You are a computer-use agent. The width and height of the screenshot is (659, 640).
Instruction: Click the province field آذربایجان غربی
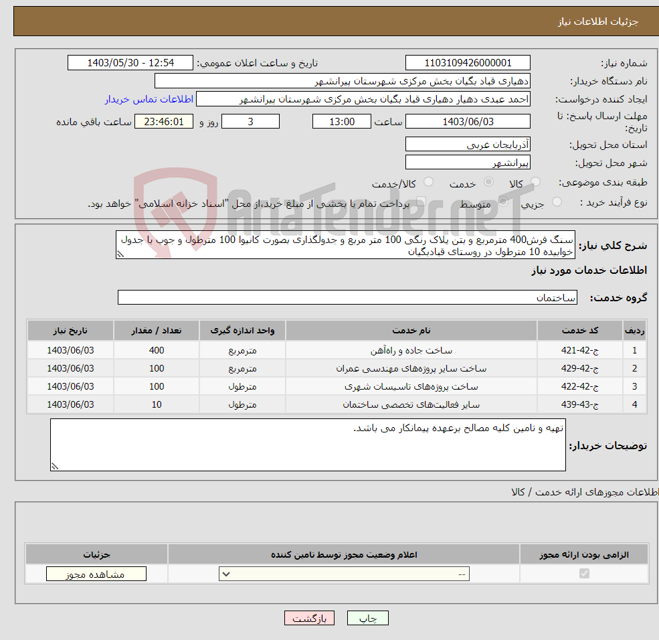point(468,144)
